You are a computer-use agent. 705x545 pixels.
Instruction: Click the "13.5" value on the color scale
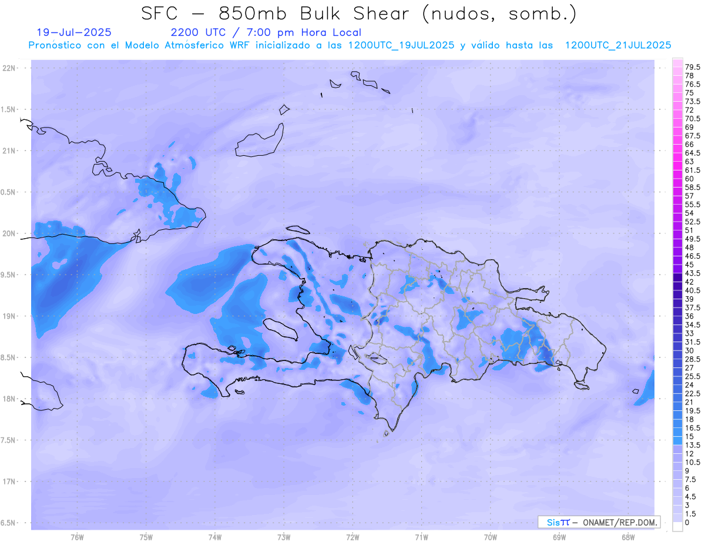click(x=693, y=445)
